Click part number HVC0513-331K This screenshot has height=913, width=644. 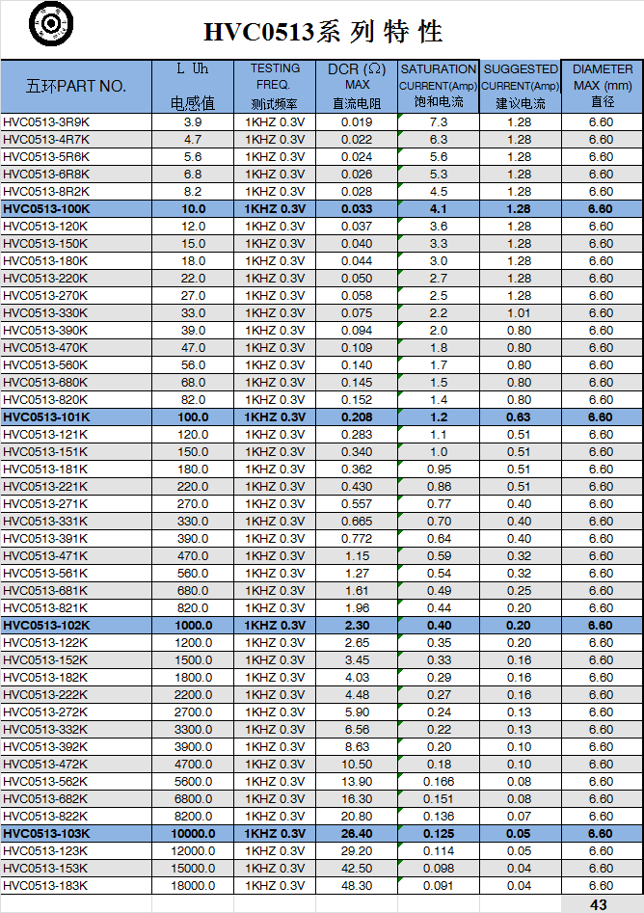45,522
